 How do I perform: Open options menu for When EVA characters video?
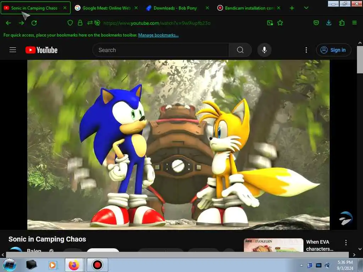click(x=346, y=243)
